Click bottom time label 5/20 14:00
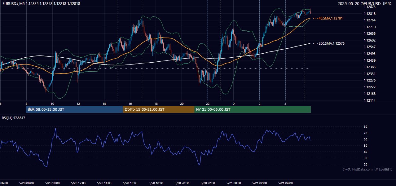The height and width of the screenshot is (186, 396). click(x=104, y=183)
